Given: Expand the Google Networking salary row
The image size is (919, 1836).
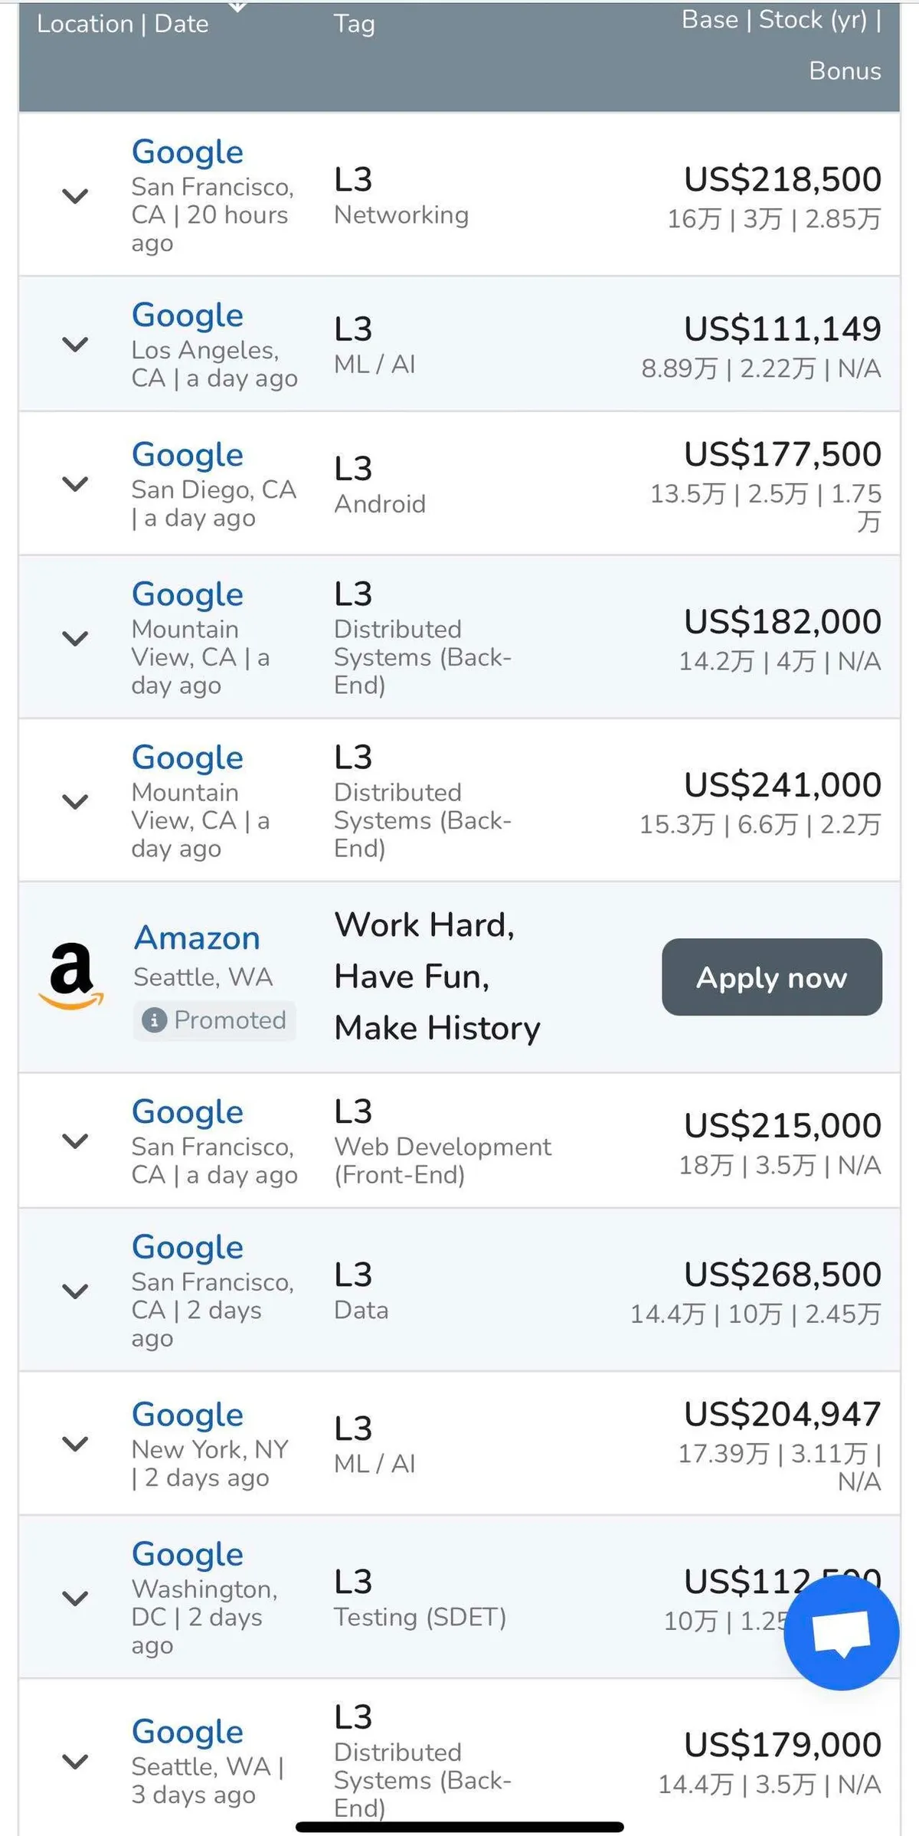Looking at the screenshot, I should tap(75, 196).
